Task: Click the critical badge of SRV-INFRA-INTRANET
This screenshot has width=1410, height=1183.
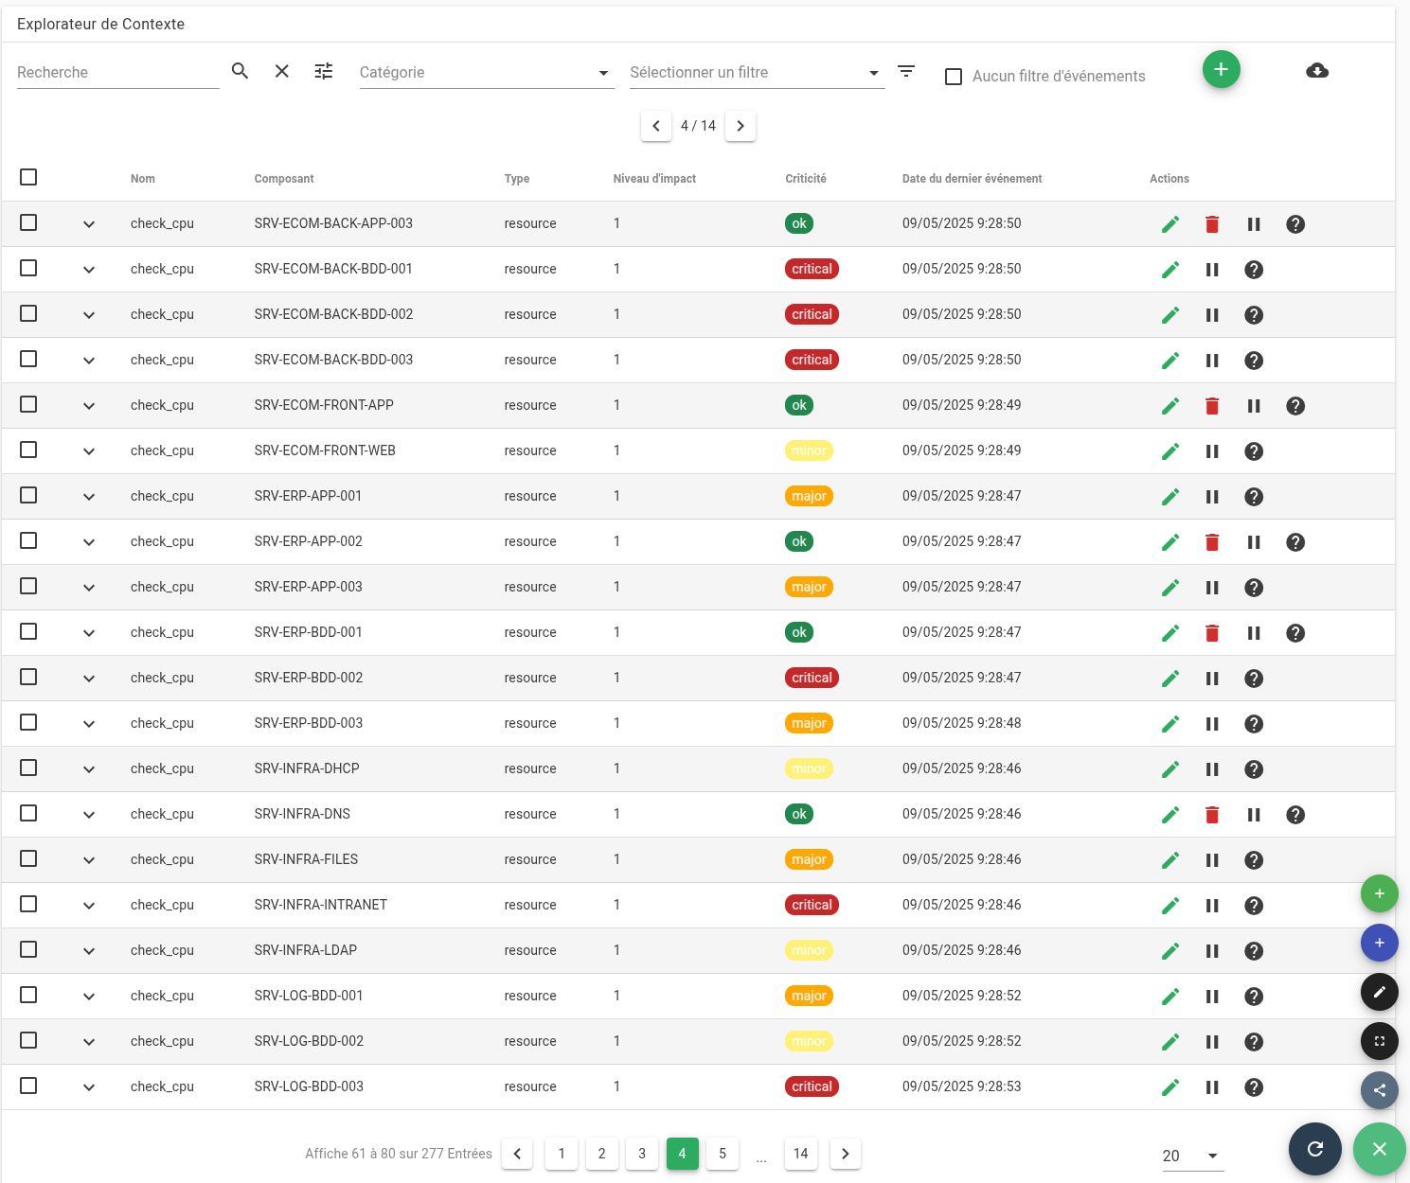Action: pyautogui.click(x=812, y=905)
